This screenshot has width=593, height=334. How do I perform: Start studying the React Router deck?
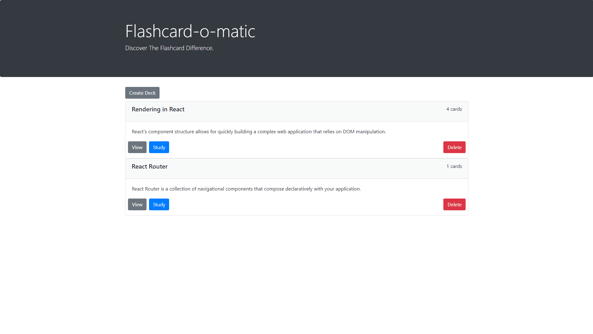[159, 204]
